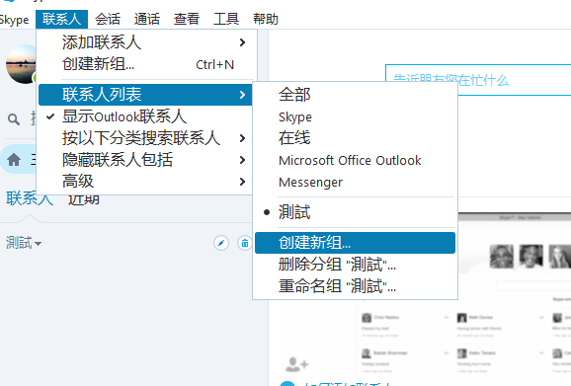Open the 帮助 menu
This screenshot has height=386, width=571.
pyautogui.click(x=266, y=20)
